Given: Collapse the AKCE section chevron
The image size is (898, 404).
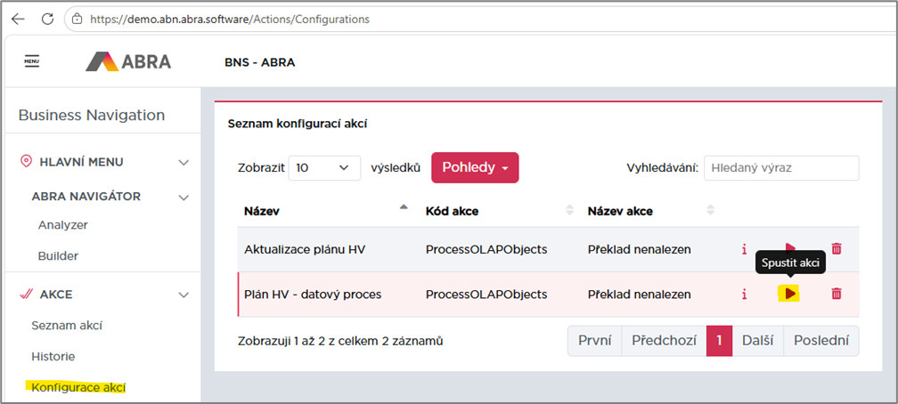Looking at the screenshot, I should coord(184,295).
